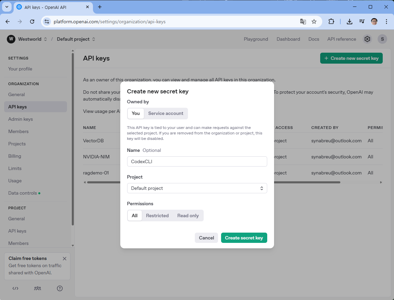Open Data controls

[x=23, y=193]
